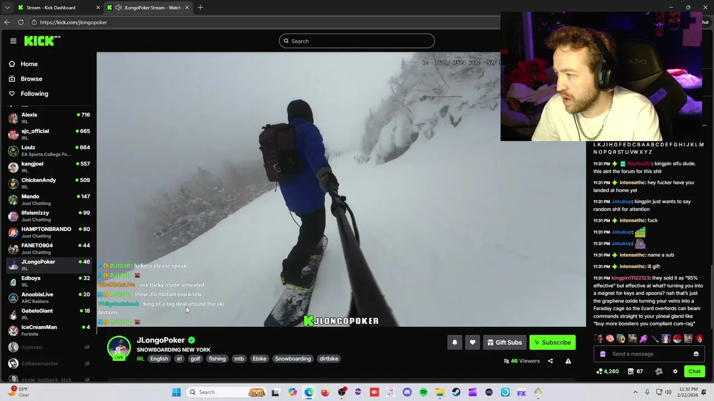Open the tab list dropdown
The width and height of the screenshot is (714, 401).
pos(7,8)
